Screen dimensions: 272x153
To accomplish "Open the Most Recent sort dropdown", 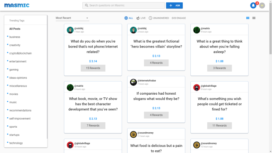I will (72, 18).
